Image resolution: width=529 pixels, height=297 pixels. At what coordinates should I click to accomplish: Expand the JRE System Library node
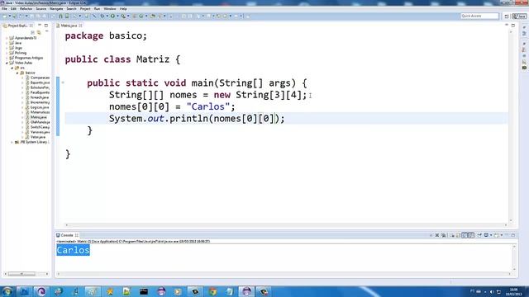(x=12, y=142)
